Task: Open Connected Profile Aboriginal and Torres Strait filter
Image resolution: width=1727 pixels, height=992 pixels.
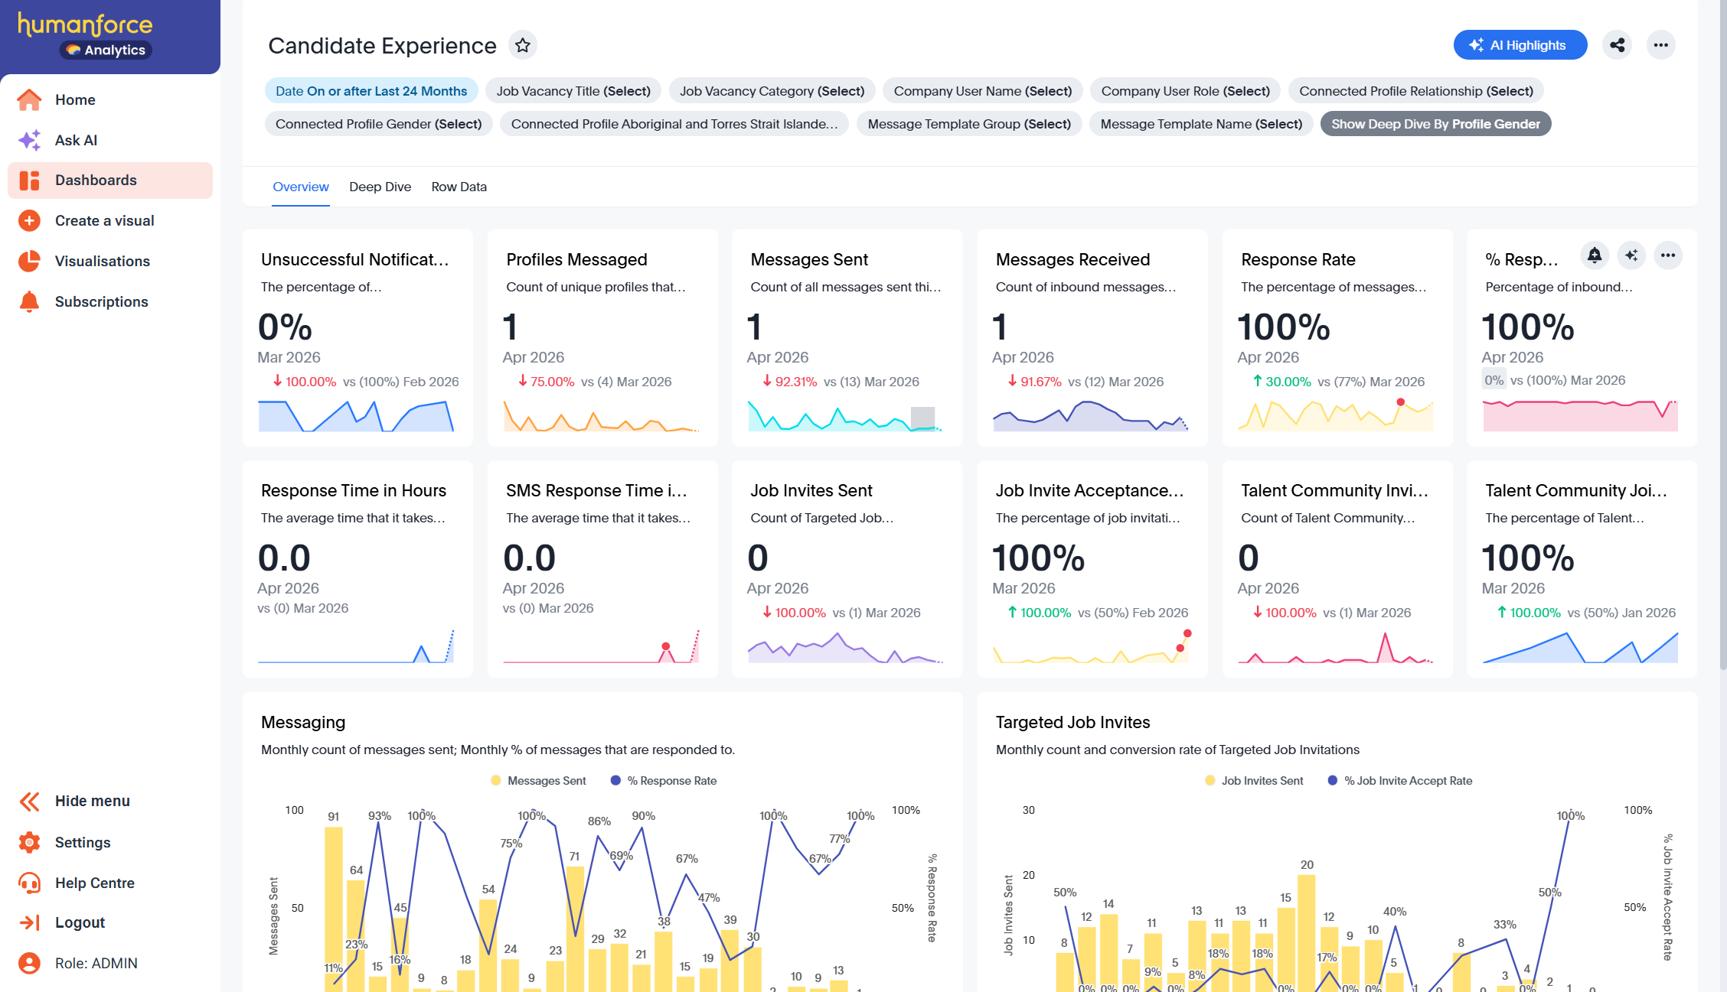Action: tap(674, 124)
